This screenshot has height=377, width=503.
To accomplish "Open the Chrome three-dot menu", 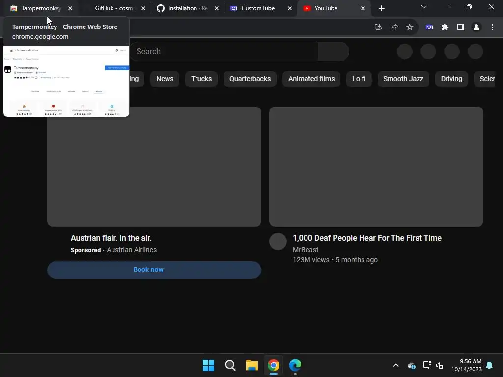I will (x=492, y=27).
